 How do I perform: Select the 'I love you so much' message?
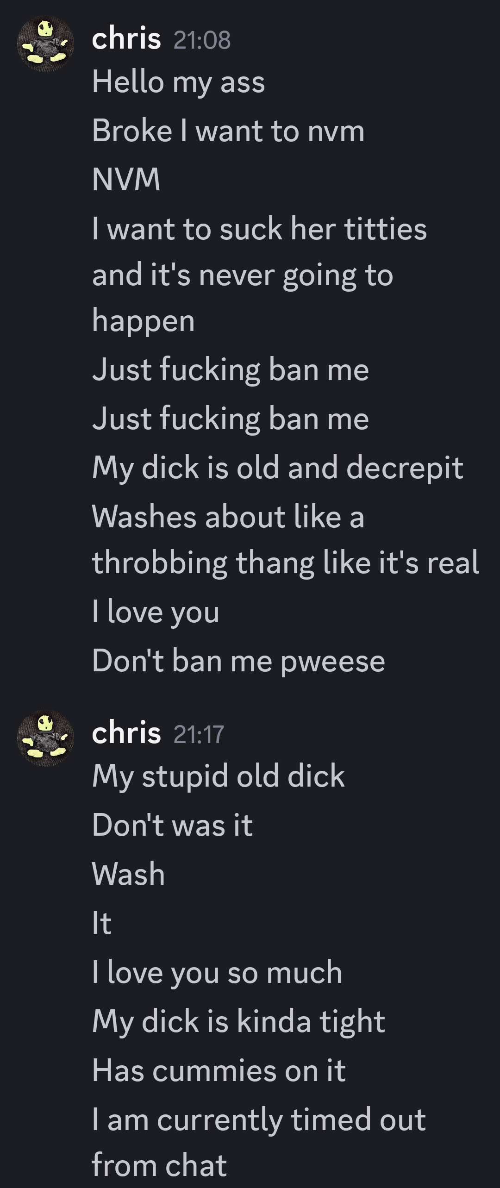tap(217, 972)
